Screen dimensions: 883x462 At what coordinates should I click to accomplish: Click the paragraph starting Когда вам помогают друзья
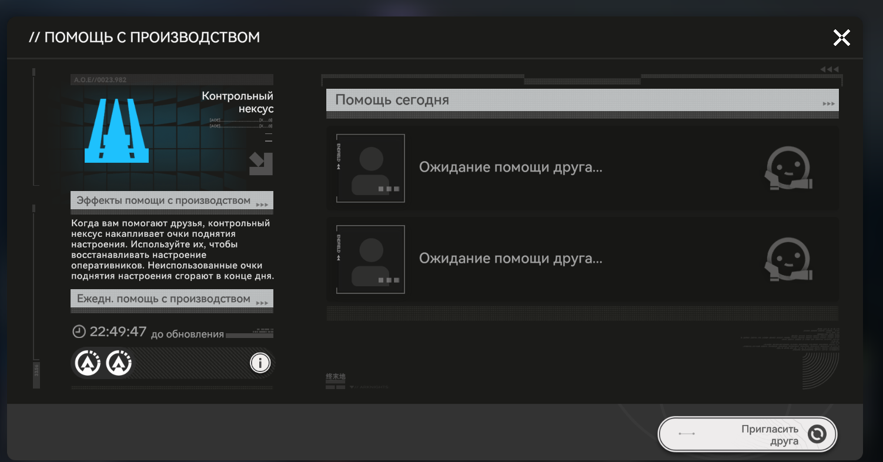click(173, 250)
